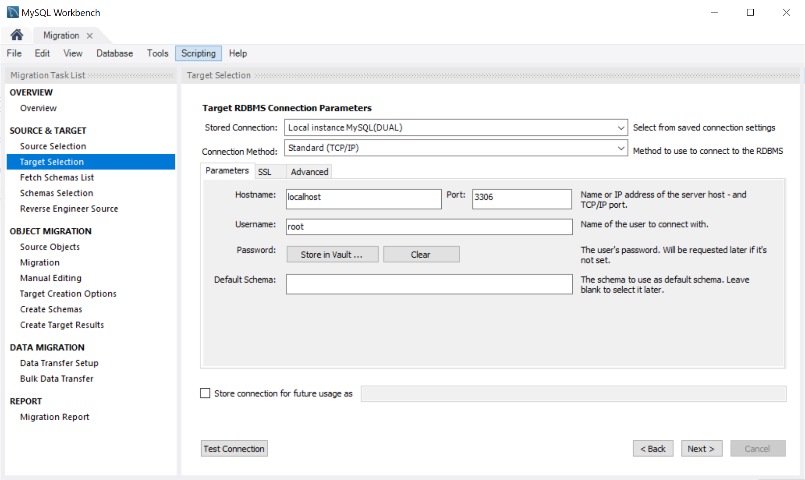
Task: Enable Store connection for future usage checkbox
Action: click(x=205, y=393)
